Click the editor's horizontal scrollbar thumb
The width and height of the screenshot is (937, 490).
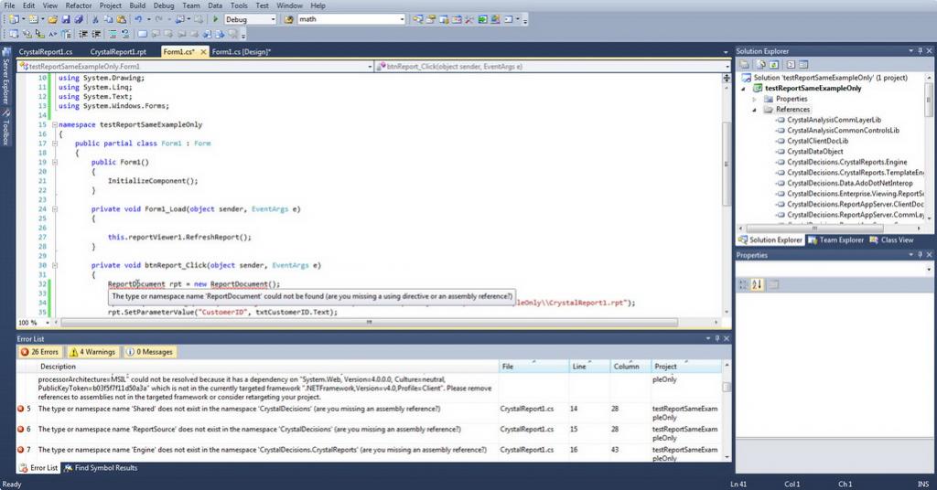[370, 323]
